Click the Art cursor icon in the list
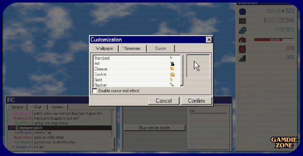 172,63
